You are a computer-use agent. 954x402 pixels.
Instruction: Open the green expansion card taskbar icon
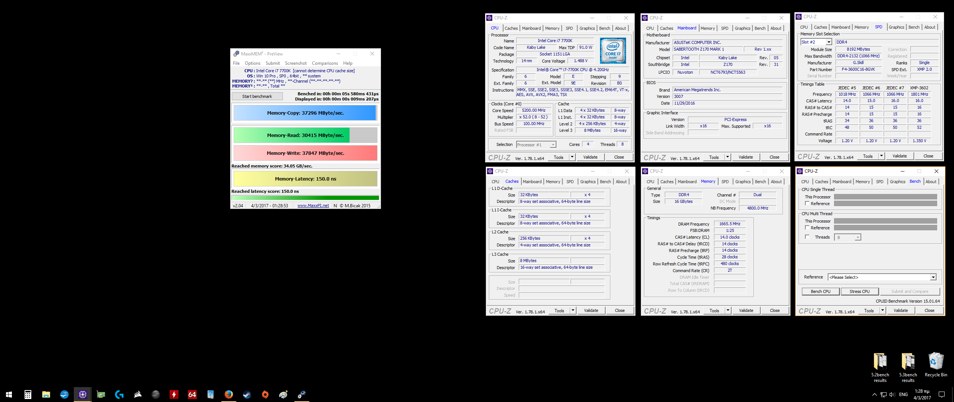point(101,395)
